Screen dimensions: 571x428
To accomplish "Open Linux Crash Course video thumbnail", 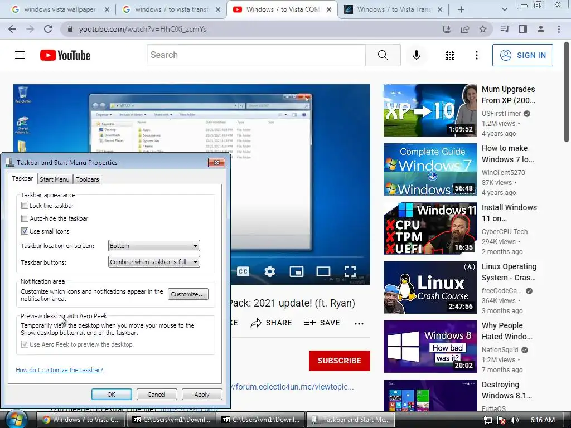I will [x=430, y=288].
